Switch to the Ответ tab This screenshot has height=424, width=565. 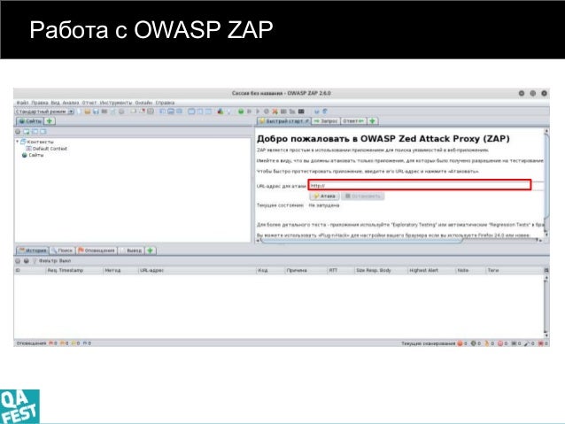(x=353, y=121)
